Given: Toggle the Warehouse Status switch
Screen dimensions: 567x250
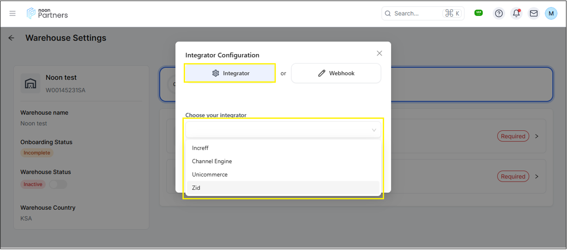Looking at the screenshot, I should coord(58,184).
